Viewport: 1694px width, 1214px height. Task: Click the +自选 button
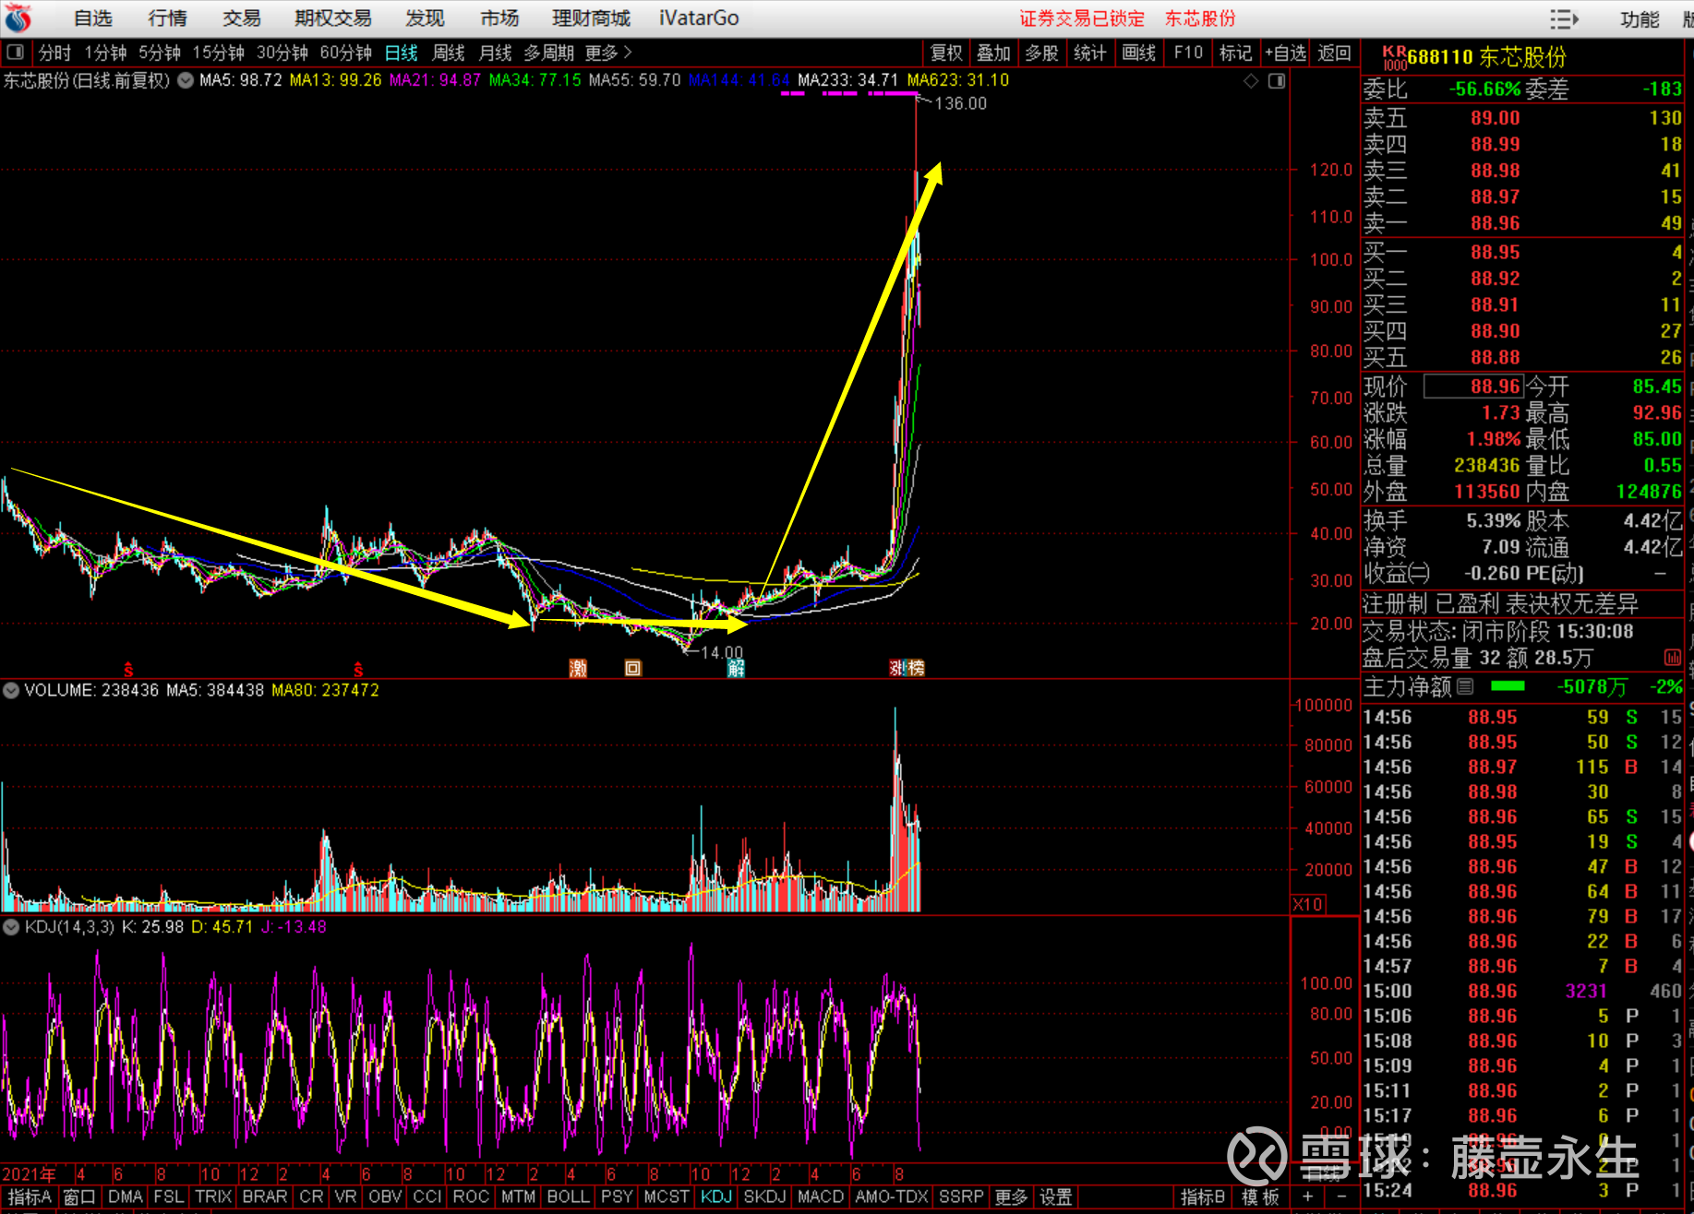click(x=1285, y=53)
